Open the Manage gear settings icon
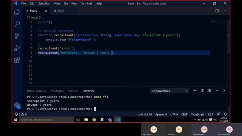Screen dimensions: 242x136 point(17,105)
